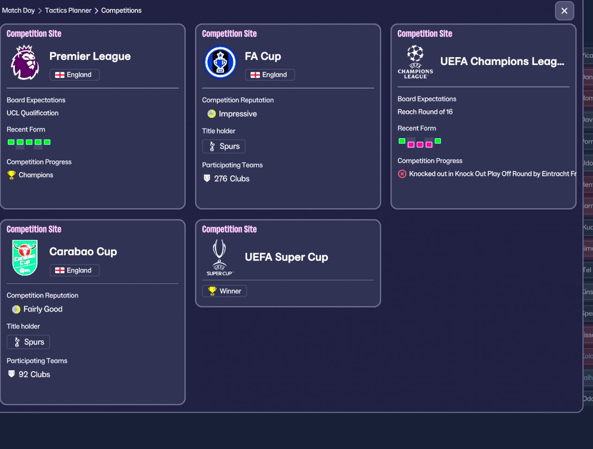Go to Tactics Planner breadcrumb
This screenshot has height=449, width=593.
[x=68, y=10]
